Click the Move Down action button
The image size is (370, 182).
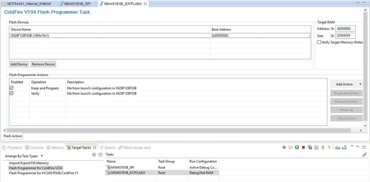coord(346,118)
